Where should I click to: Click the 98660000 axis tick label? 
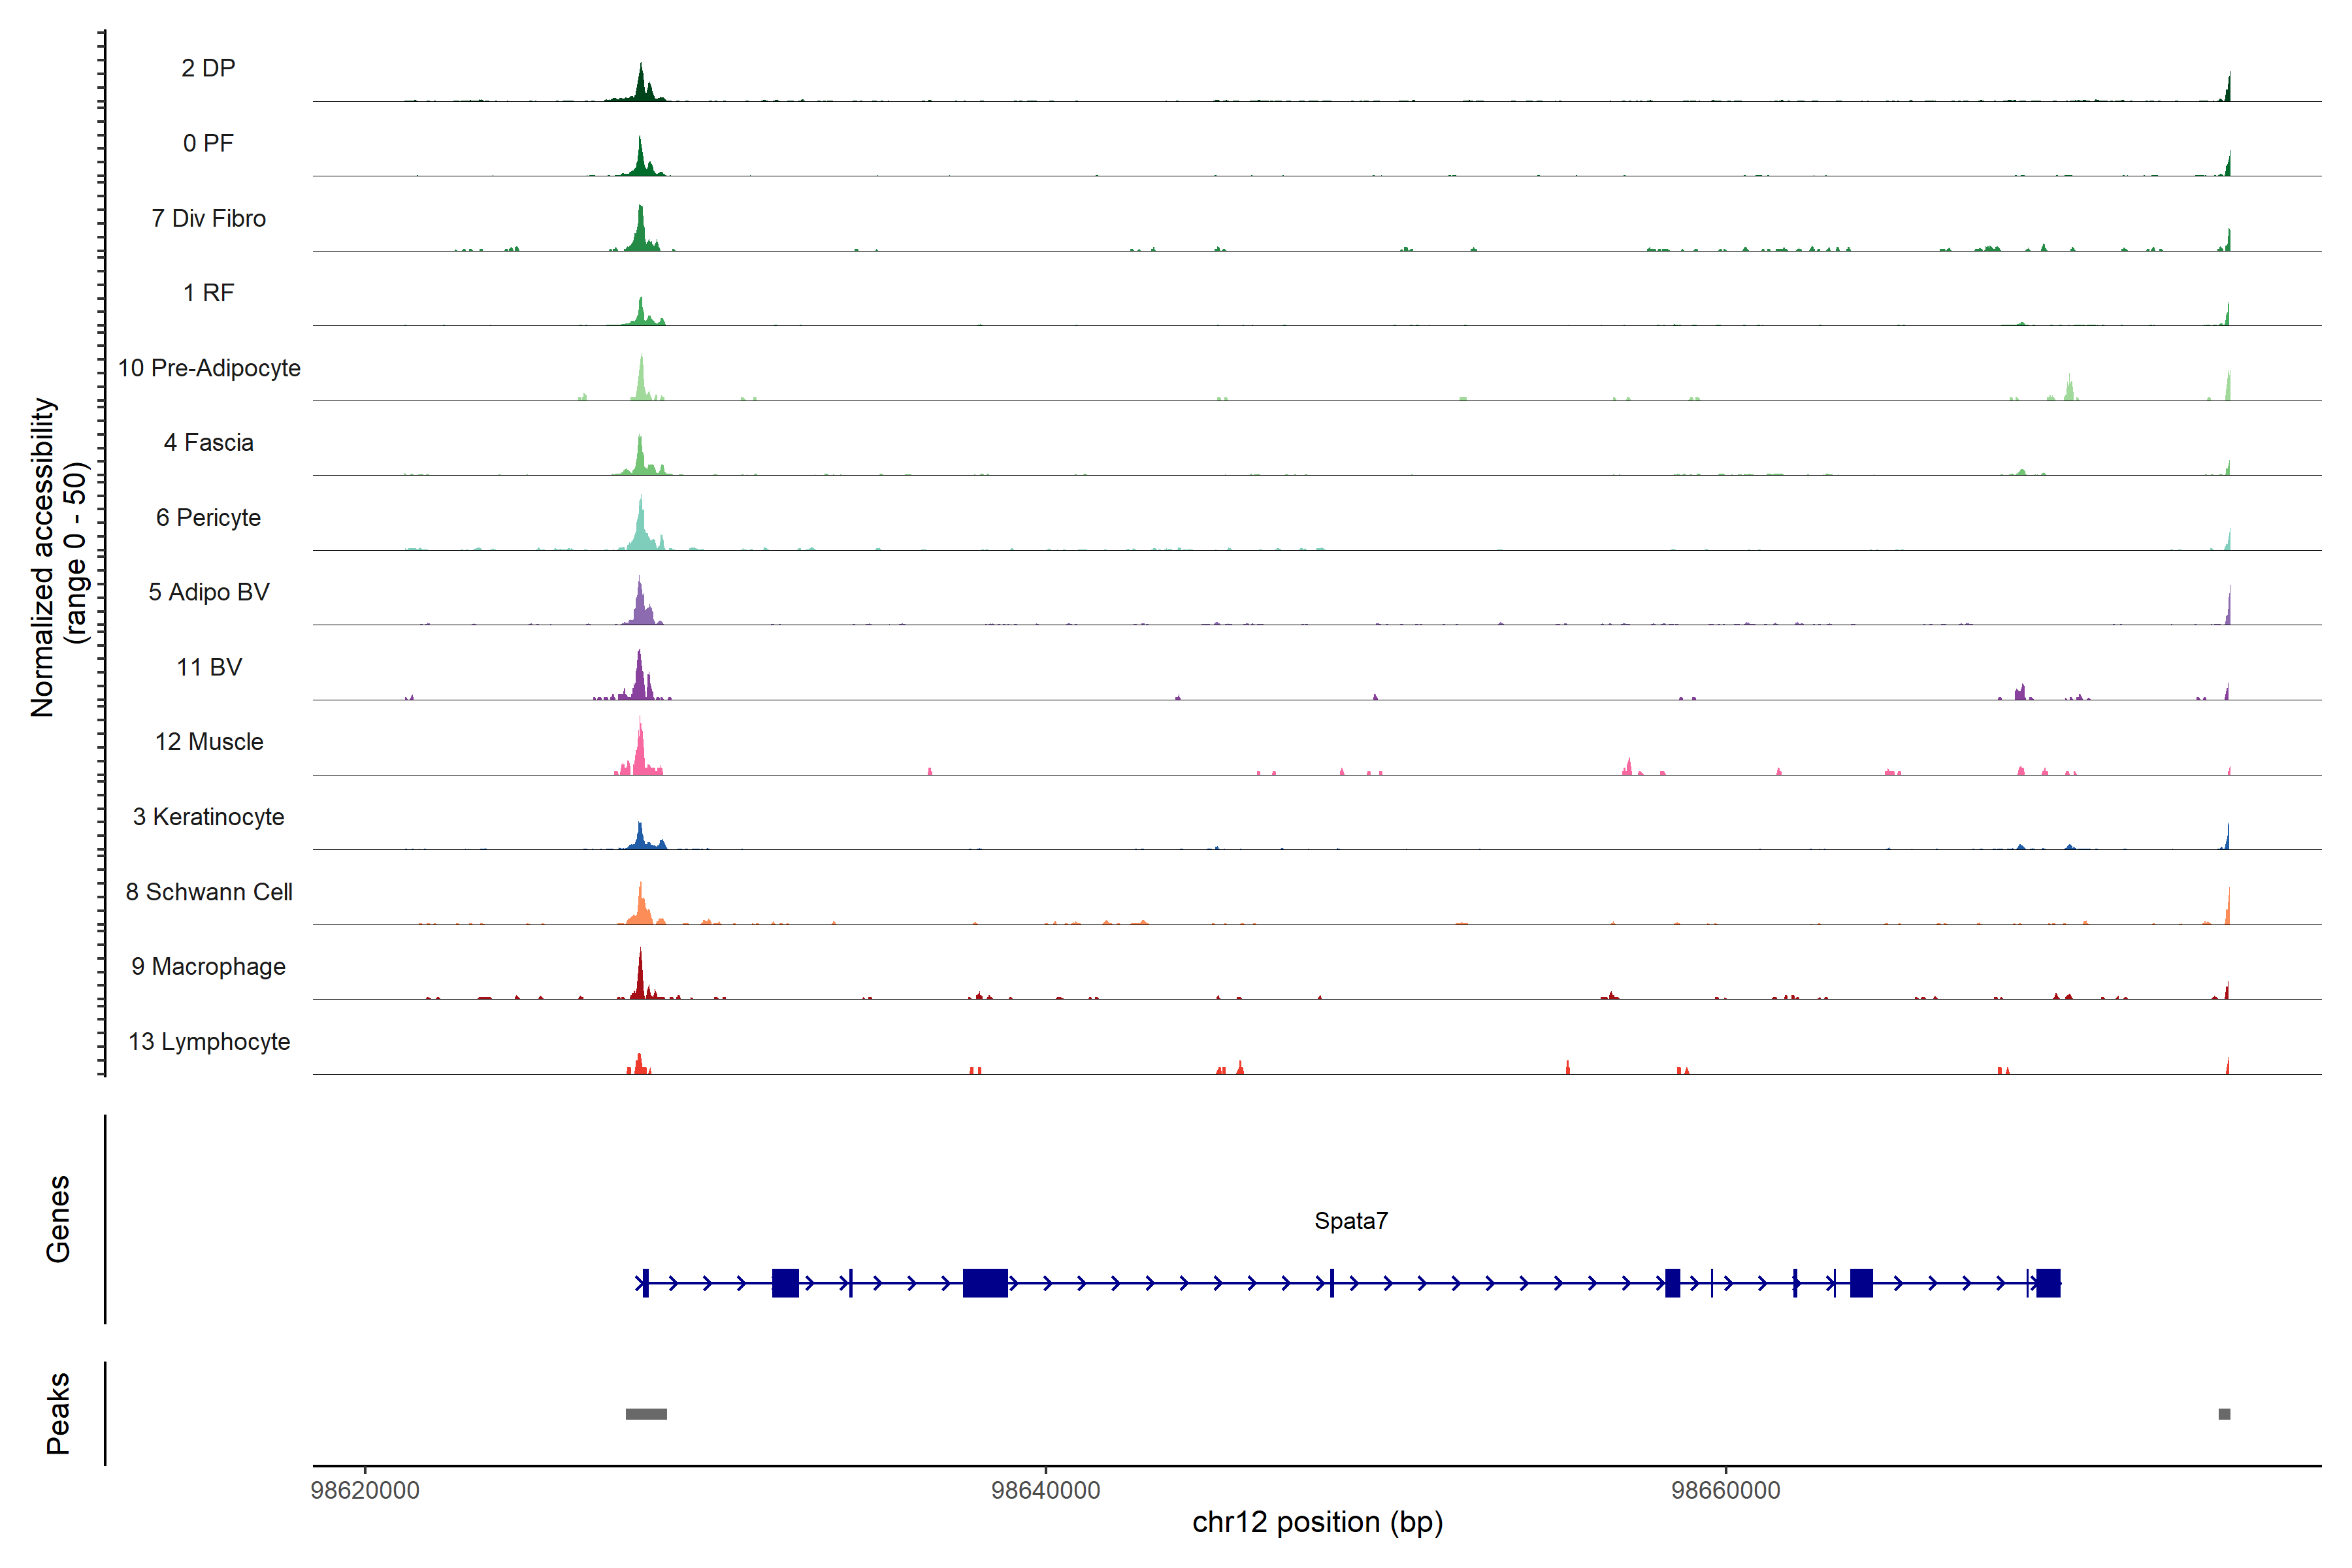click(1725, 1490)
